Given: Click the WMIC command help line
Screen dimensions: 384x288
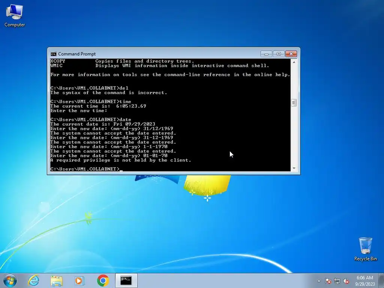Looking at the screenshot, I should (160, 66).
